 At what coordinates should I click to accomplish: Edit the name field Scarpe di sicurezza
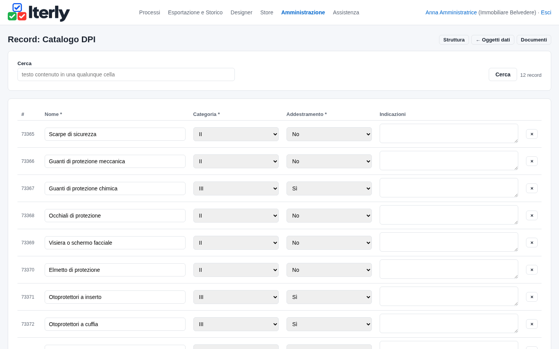point(115,134)
